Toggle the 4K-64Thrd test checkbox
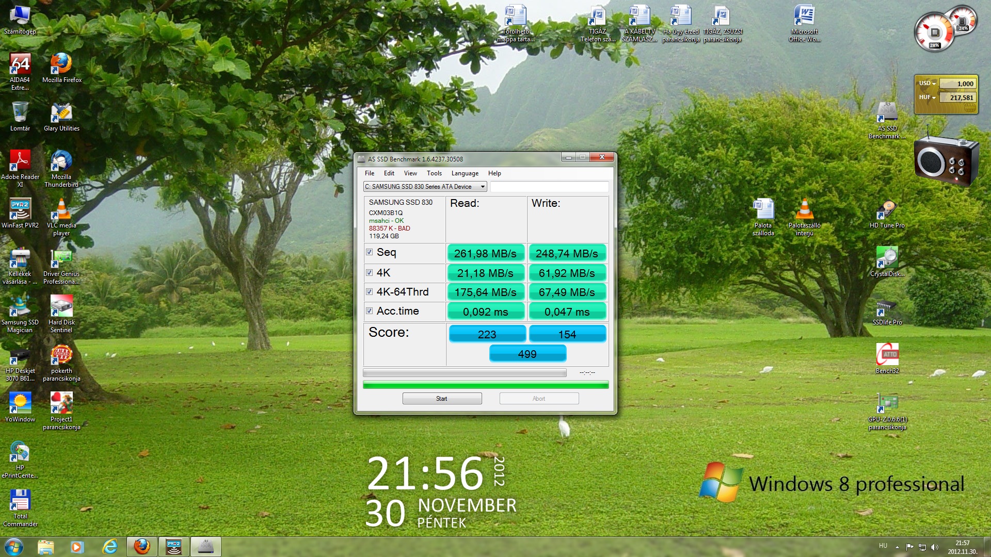991x557 pixels. (x=369, y=292)
